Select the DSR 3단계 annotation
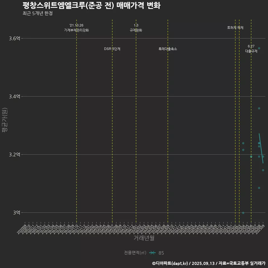Screen dimensions: 268x268 [x=112, y=49]
